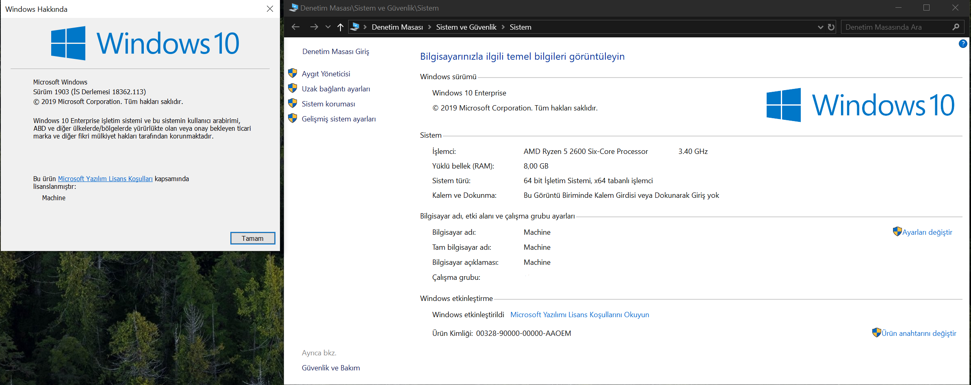Select Denetim Masası breadcrumb
971x385 pixels.
(x=397, y=27)
